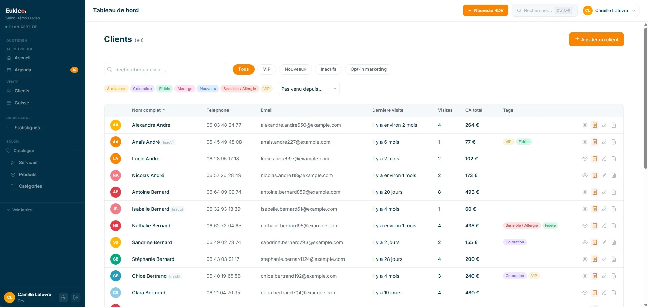The width and height of the screenshot is (648, 307).
Task: Open the 'Pas venu depuis...' dropdown
Action: click(x=309, y=89)
